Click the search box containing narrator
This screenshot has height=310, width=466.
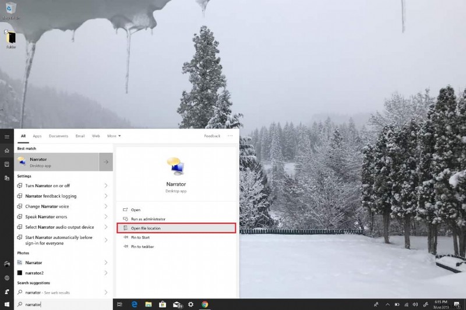tap(63, 304)
